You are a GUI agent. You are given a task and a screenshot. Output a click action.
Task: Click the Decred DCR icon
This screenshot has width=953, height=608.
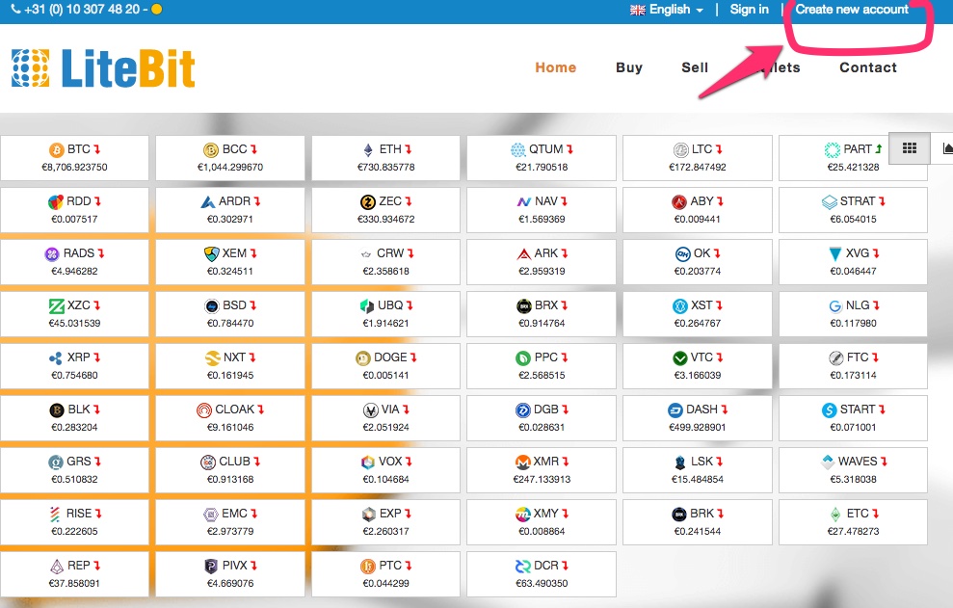point(522,566)
